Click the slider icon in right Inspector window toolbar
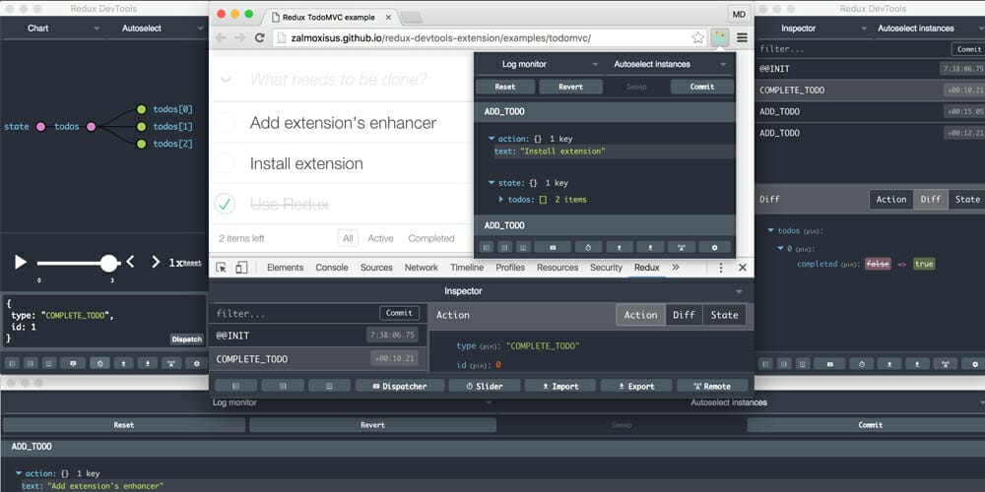Screen dimensions: 985x492 pos(862,364)
